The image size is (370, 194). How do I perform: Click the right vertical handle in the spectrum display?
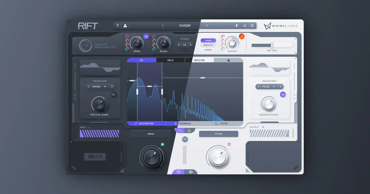(162, 92)
